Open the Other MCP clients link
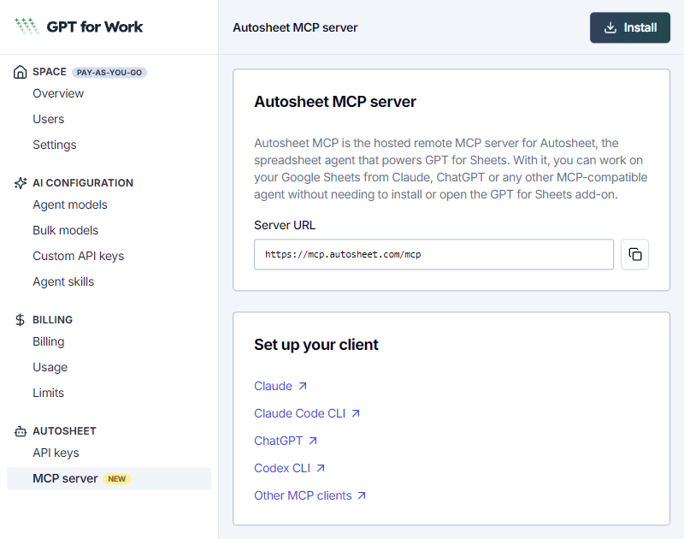Image resolution: width=684 pixels, height=539 pixels. [303, 495]
